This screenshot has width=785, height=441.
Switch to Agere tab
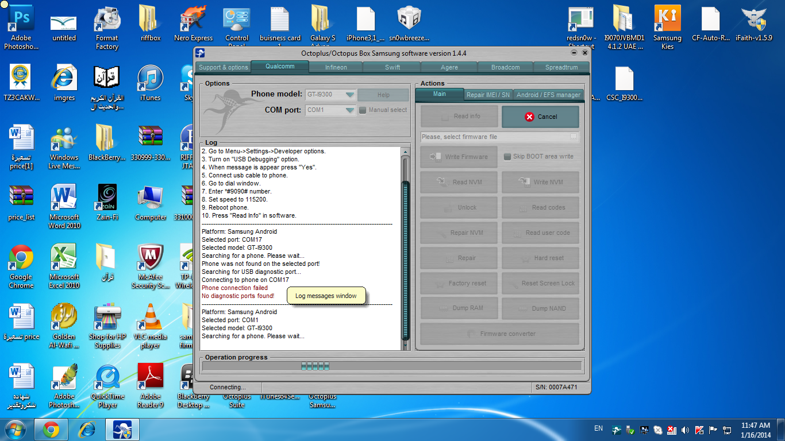[449, 67]
